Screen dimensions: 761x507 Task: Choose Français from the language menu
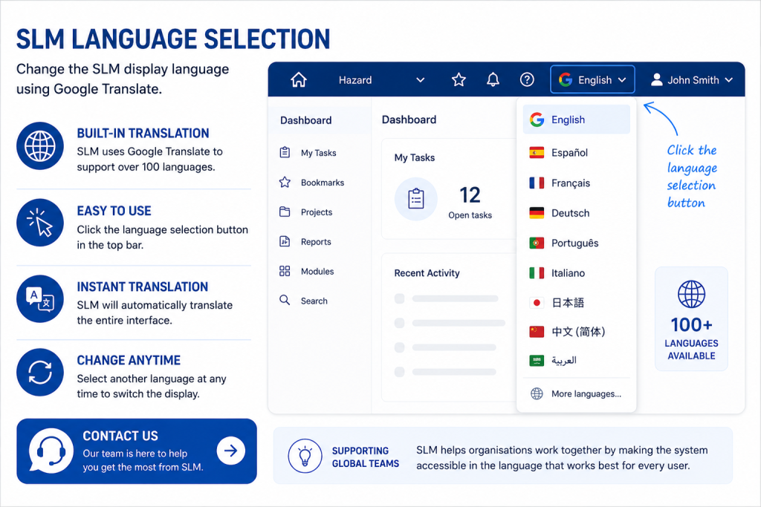point(577,183)
